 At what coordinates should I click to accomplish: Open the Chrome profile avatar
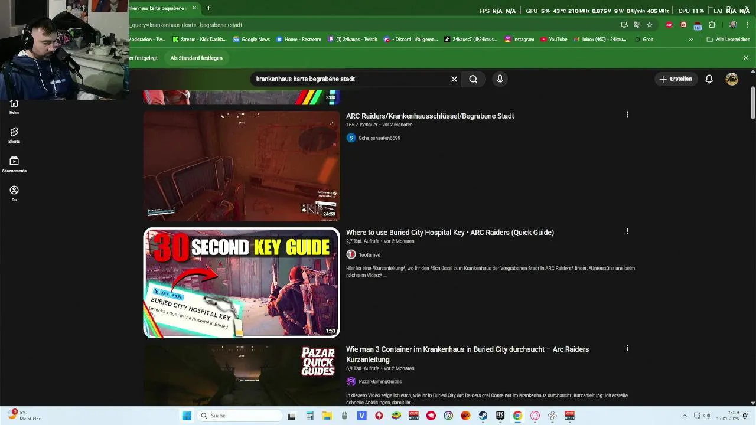click(x=733, y=25)
